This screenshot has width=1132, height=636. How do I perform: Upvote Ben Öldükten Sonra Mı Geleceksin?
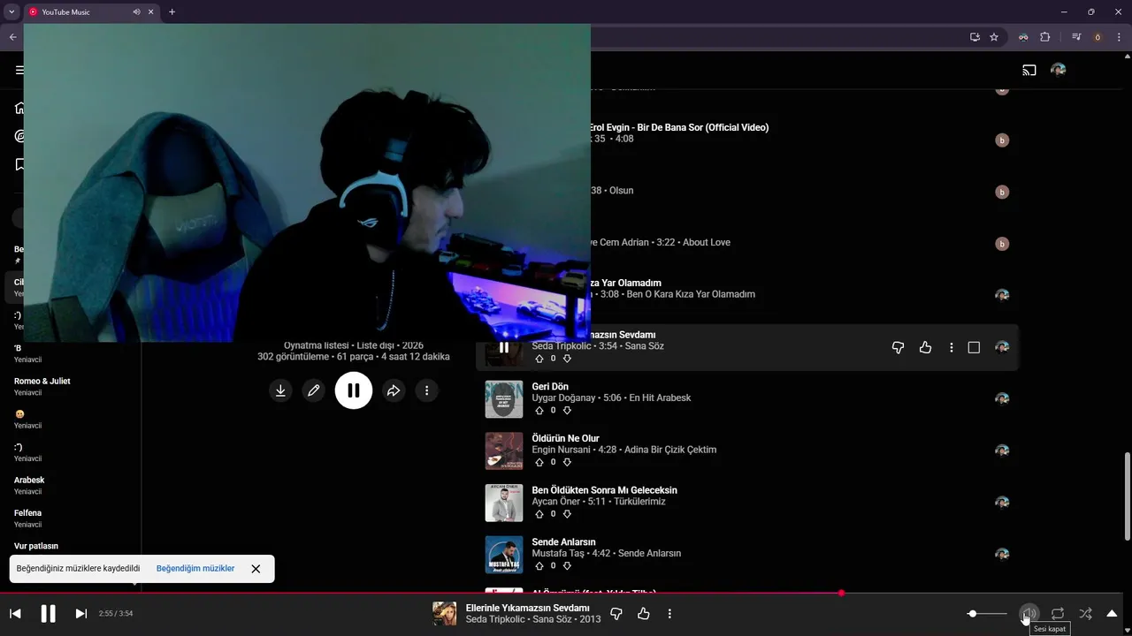pyautogui.click(x=539, y=514)
